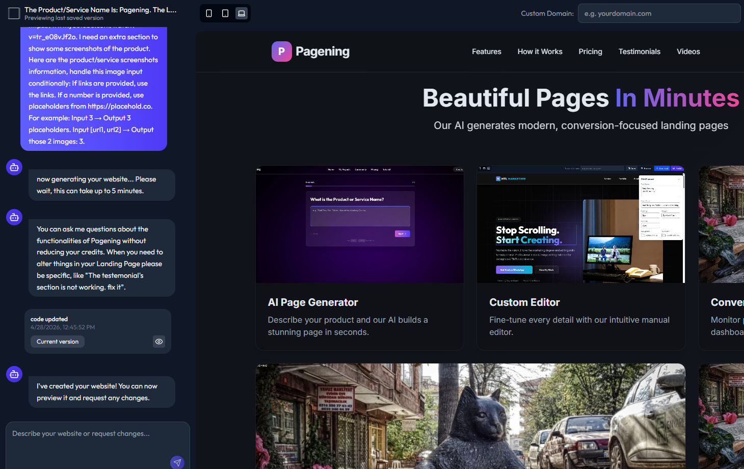Open the Videos nav item
The image size is (744, 469).
tap(688, 51)
